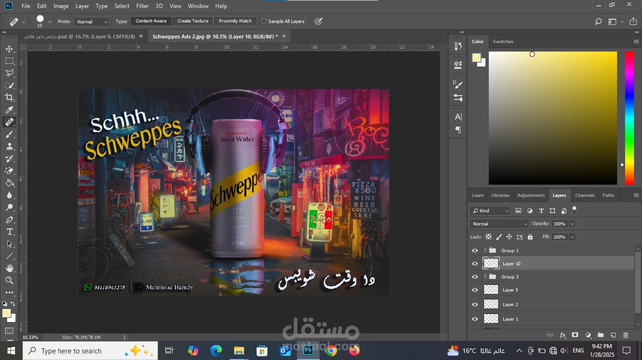Screen dimensions: 642x360
Task: Choose Proximity Match type button
Action: (x=235, y=21)
